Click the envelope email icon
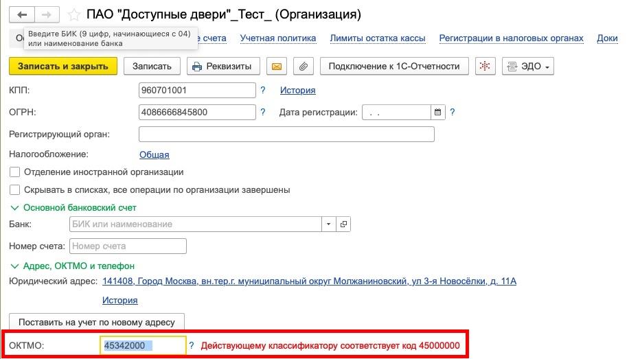This screenshot has width=640, height=359. [277, 67]
